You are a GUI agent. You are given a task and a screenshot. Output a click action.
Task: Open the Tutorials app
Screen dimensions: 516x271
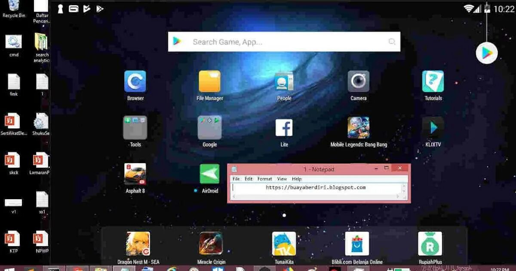(433, 81)
